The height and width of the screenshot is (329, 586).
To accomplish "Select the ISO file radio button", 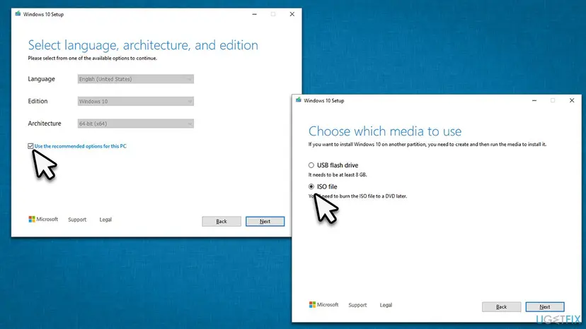I will coord(311,186).
